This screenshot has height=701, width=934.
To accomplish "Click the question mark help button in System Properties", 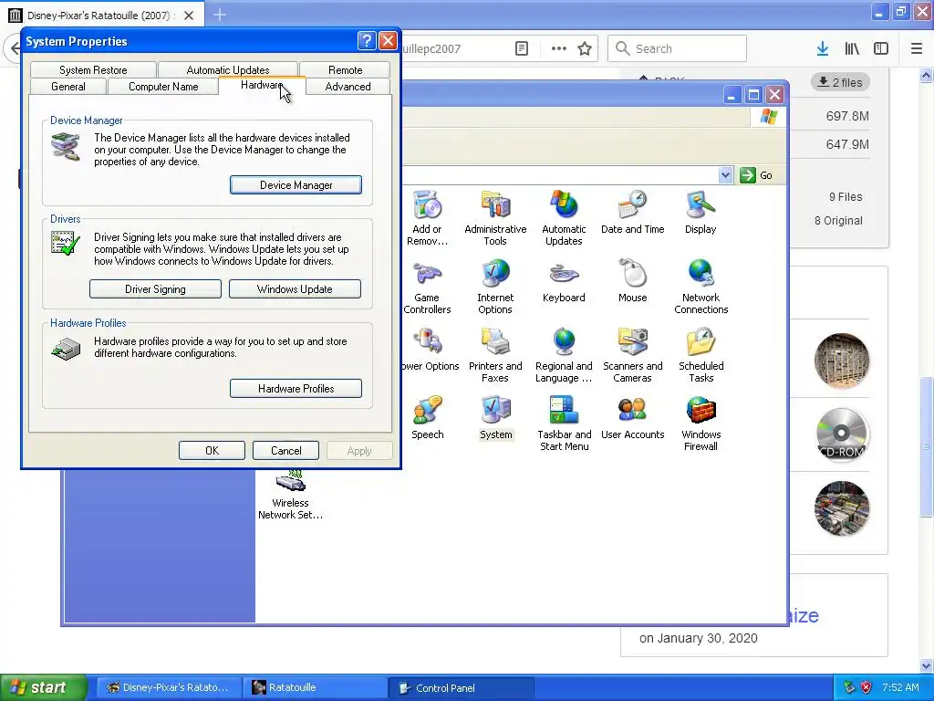I will [367, 40].
